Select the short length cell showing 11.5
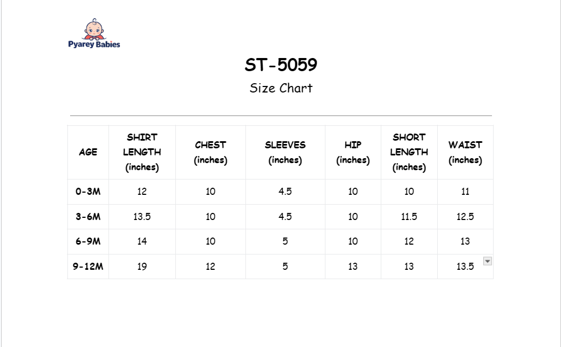 (x=409, y=217)
